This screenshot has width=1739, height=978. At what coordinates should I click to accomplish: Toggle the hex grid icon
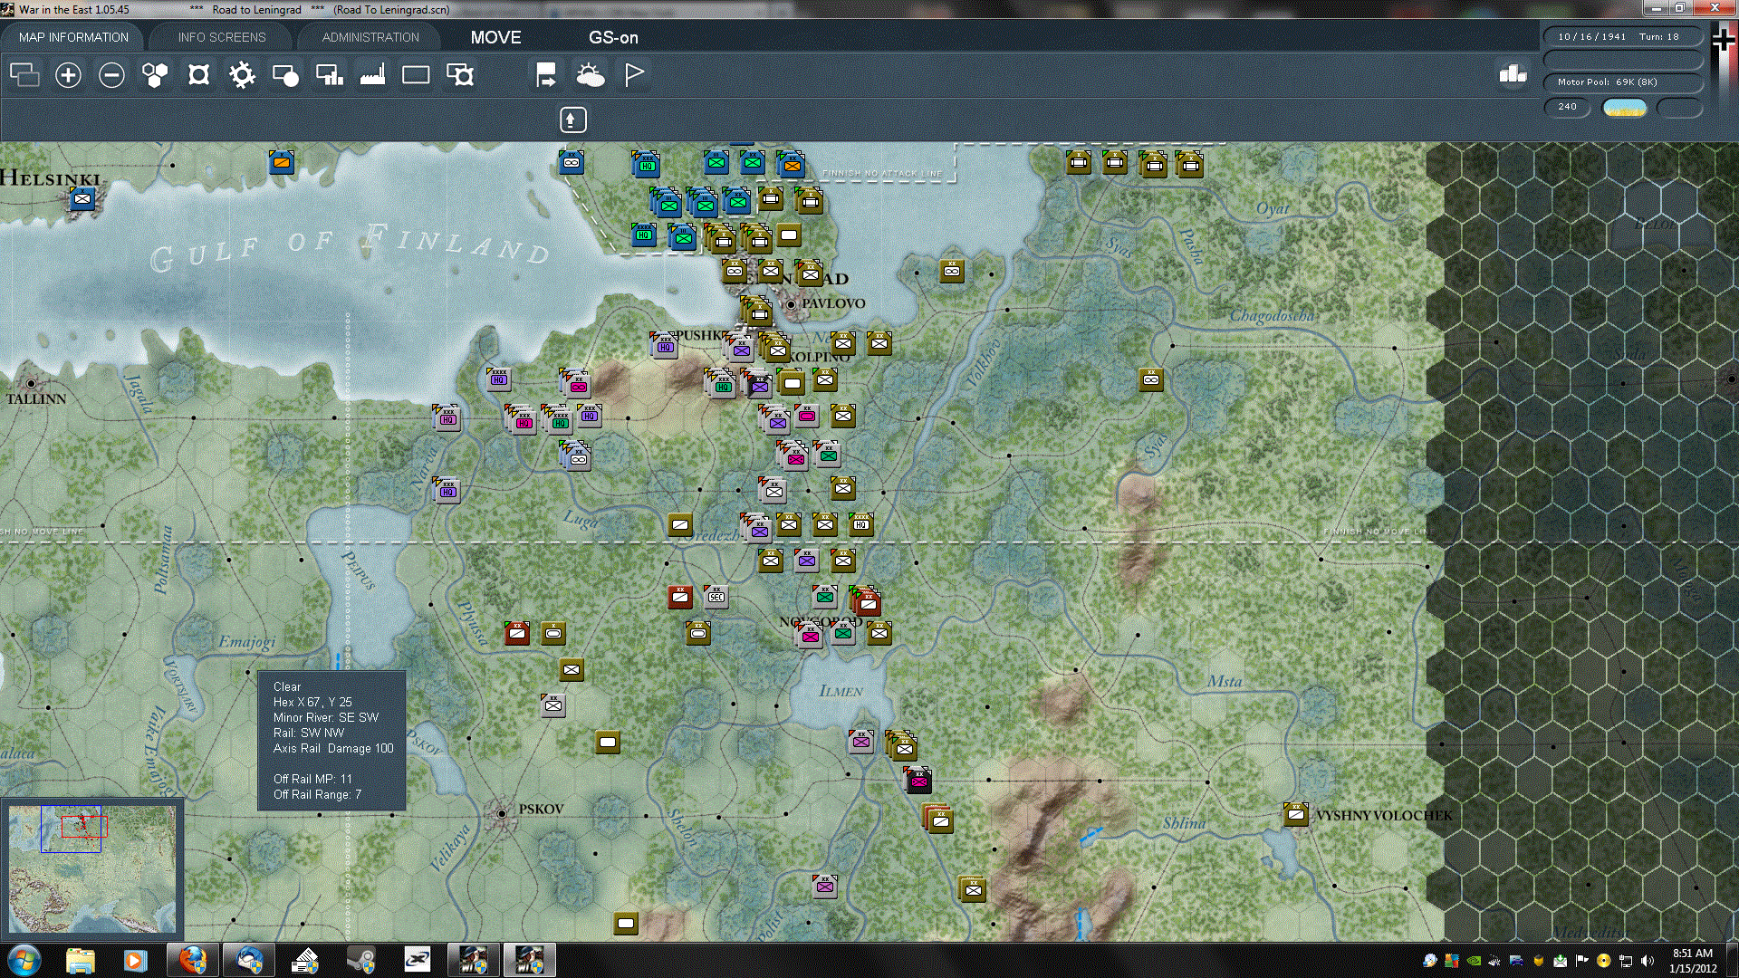point(155,74)
